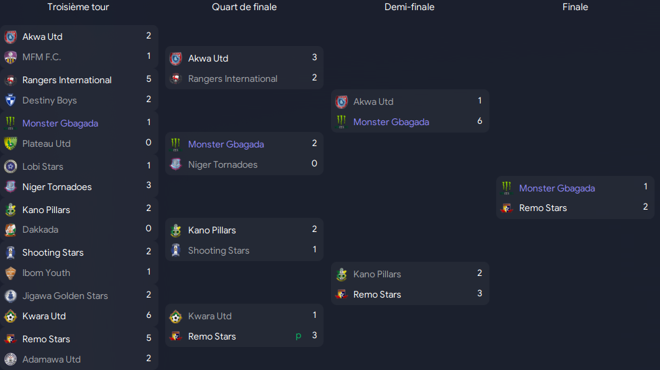
Task: Select Ibom Youth crest icon
Action: pos(11,273)
